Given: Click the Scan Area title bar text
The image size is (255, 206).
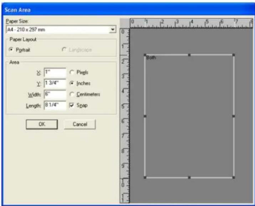Looking at the screenshot, I should (x=17, y=10).
